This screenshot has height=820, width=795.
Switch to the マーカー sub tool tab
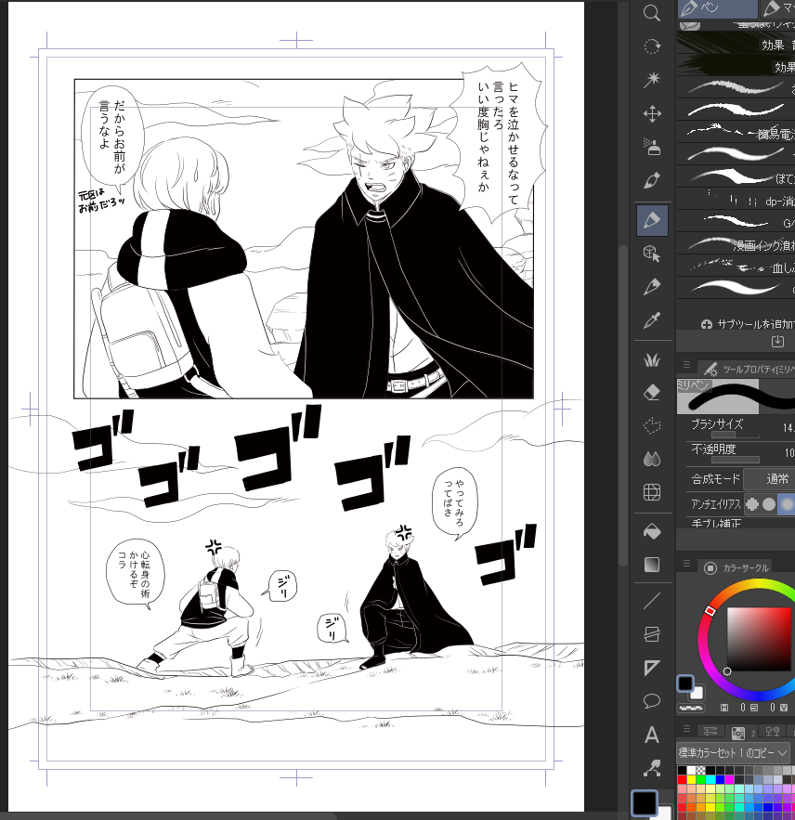click(x=777, y=8)
